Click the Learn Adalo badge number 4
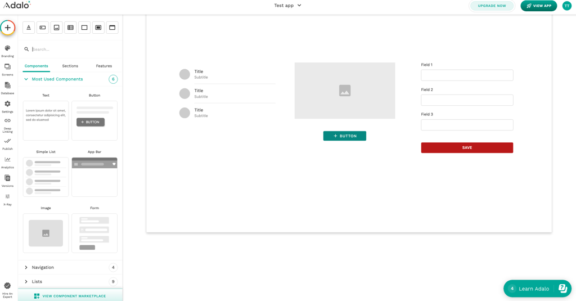The height and width of the screenshot is (301, 576). point(512,289)
